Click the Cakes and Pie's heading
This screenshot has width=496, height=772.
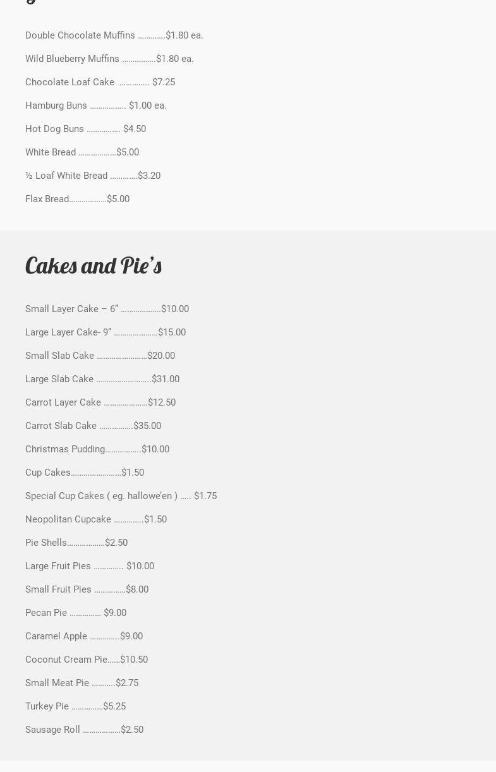tap(94, 266)
